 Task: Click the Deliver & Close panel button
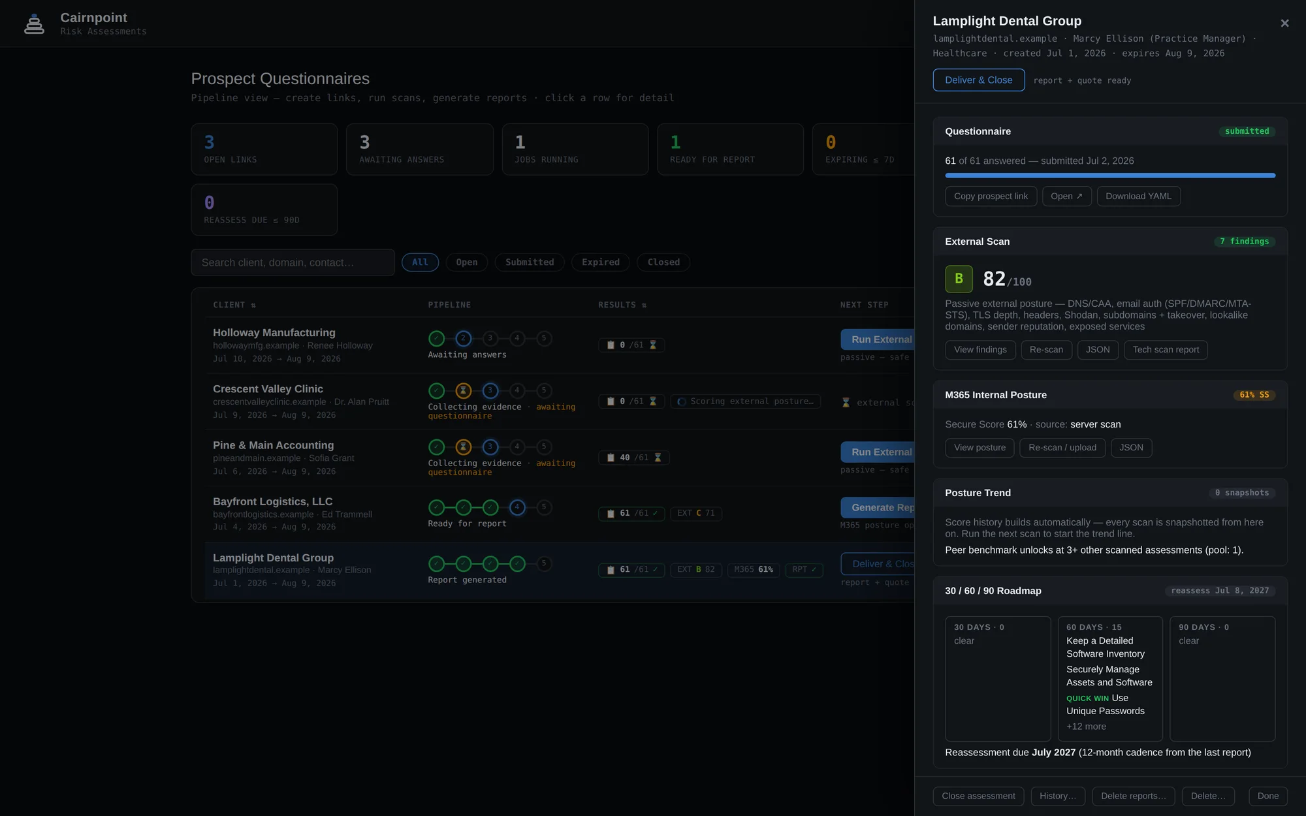pos(978,80)
